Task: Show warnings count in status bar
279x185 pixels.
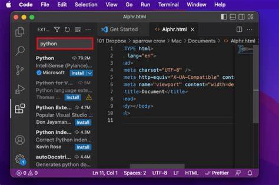Action: tap(33, 173)
